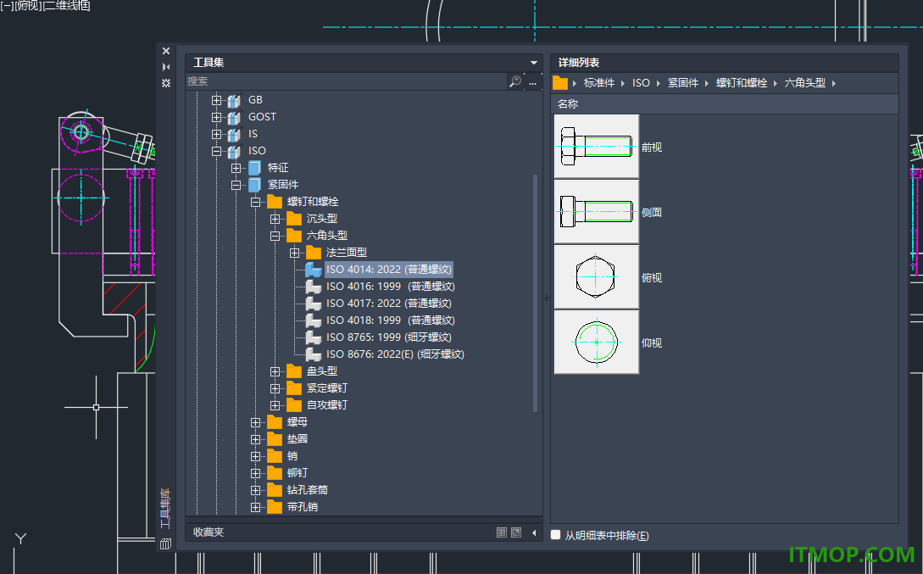Choose the 前视 front view thumbnail
The height and width of the screenshot is (574, 923).
tap(597, 147)
